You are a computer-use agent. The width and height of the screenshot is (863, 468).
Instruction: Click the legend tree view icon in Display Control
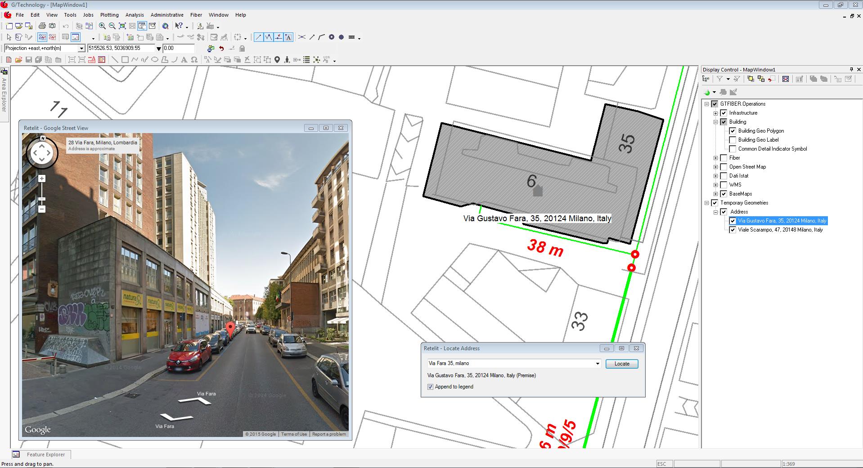click(x=706, y=79)
